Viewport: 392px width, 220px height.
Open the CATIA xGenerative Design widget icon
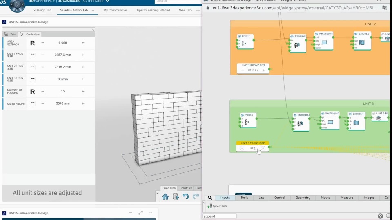pos(4,22)
